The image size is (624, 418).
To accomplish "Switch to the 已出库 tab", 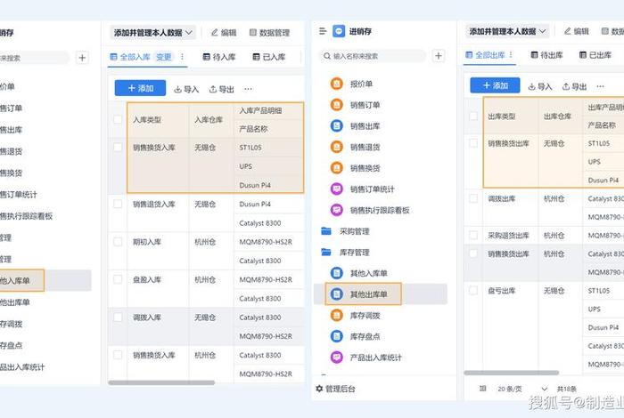I will (x=595, y=55).
